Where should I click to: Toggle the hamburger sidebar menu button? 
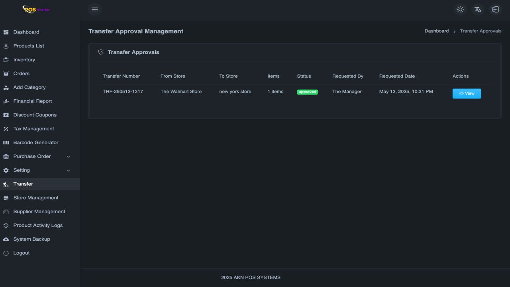click(x=95, y=10)
